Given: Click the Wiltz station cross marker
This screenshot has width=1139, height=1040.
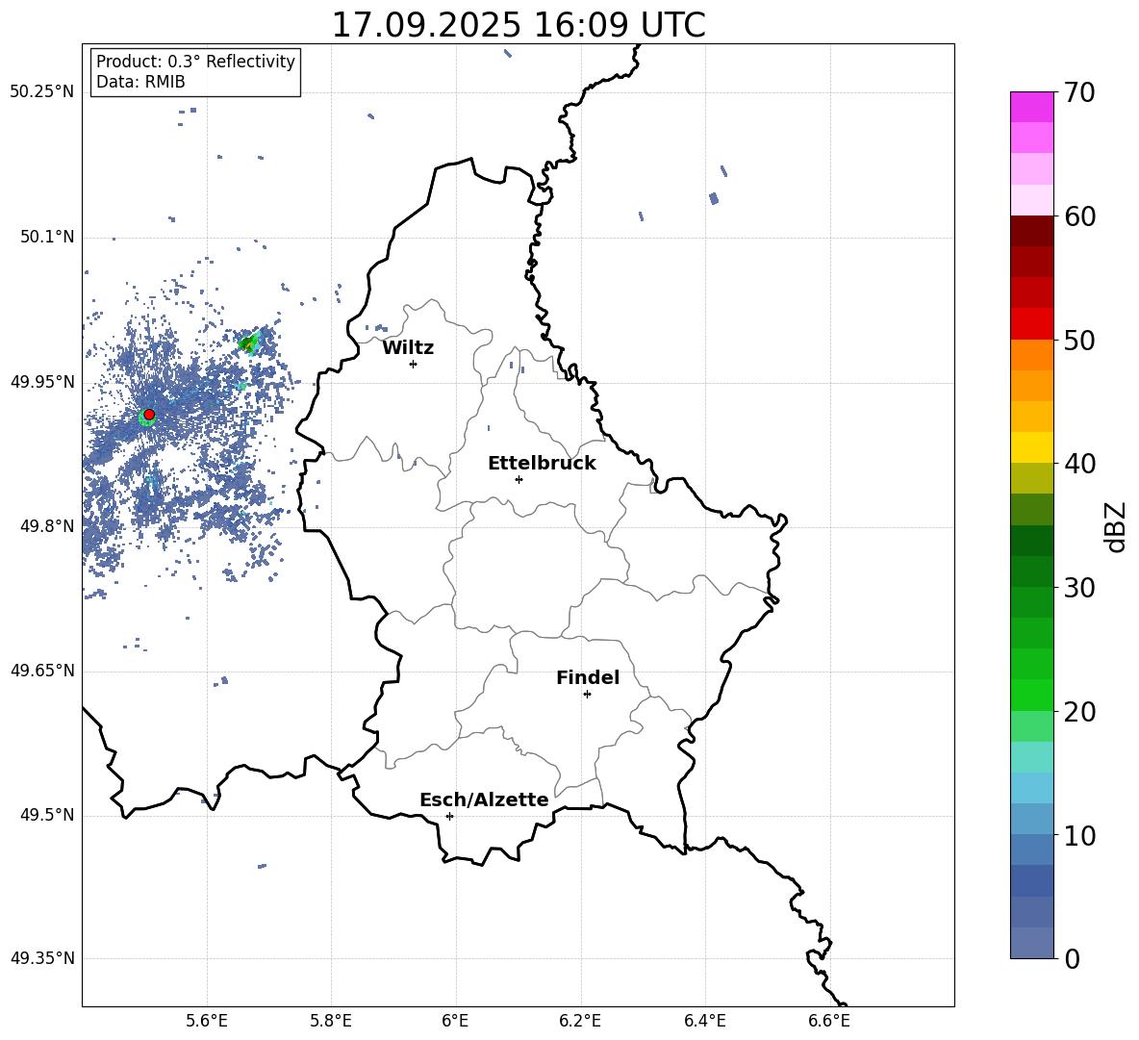Looking at the screenshot, I should 414,364.
